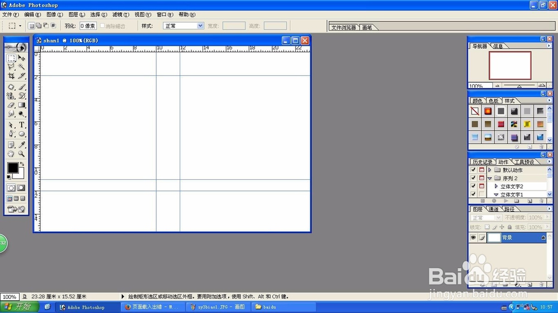
Task: Open the Actions palette flyout menu arrow
Action: coord(549,162)
